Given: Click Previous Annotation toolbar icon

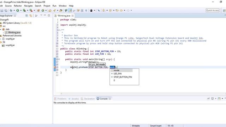Looking at the screenshot, I should 111,10.
